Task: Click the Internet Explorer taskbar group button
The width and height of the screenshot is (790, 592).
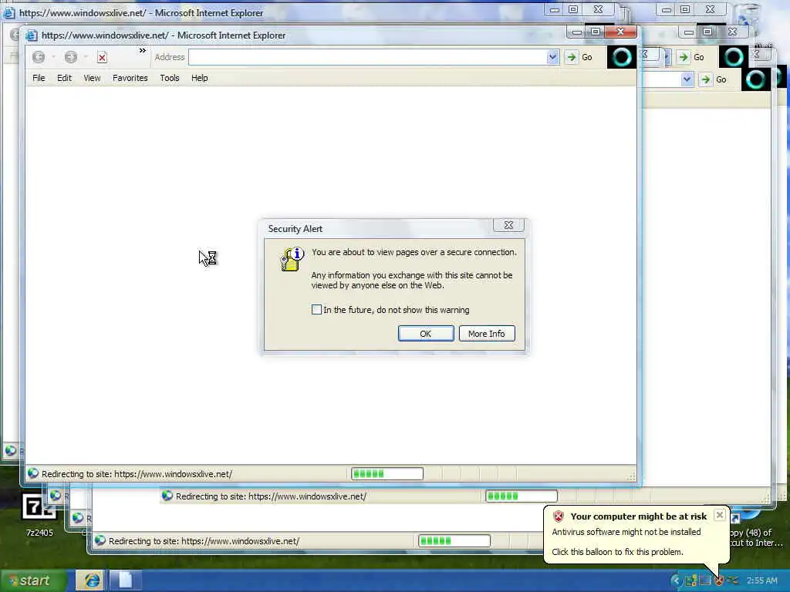Action: [91, 580]
